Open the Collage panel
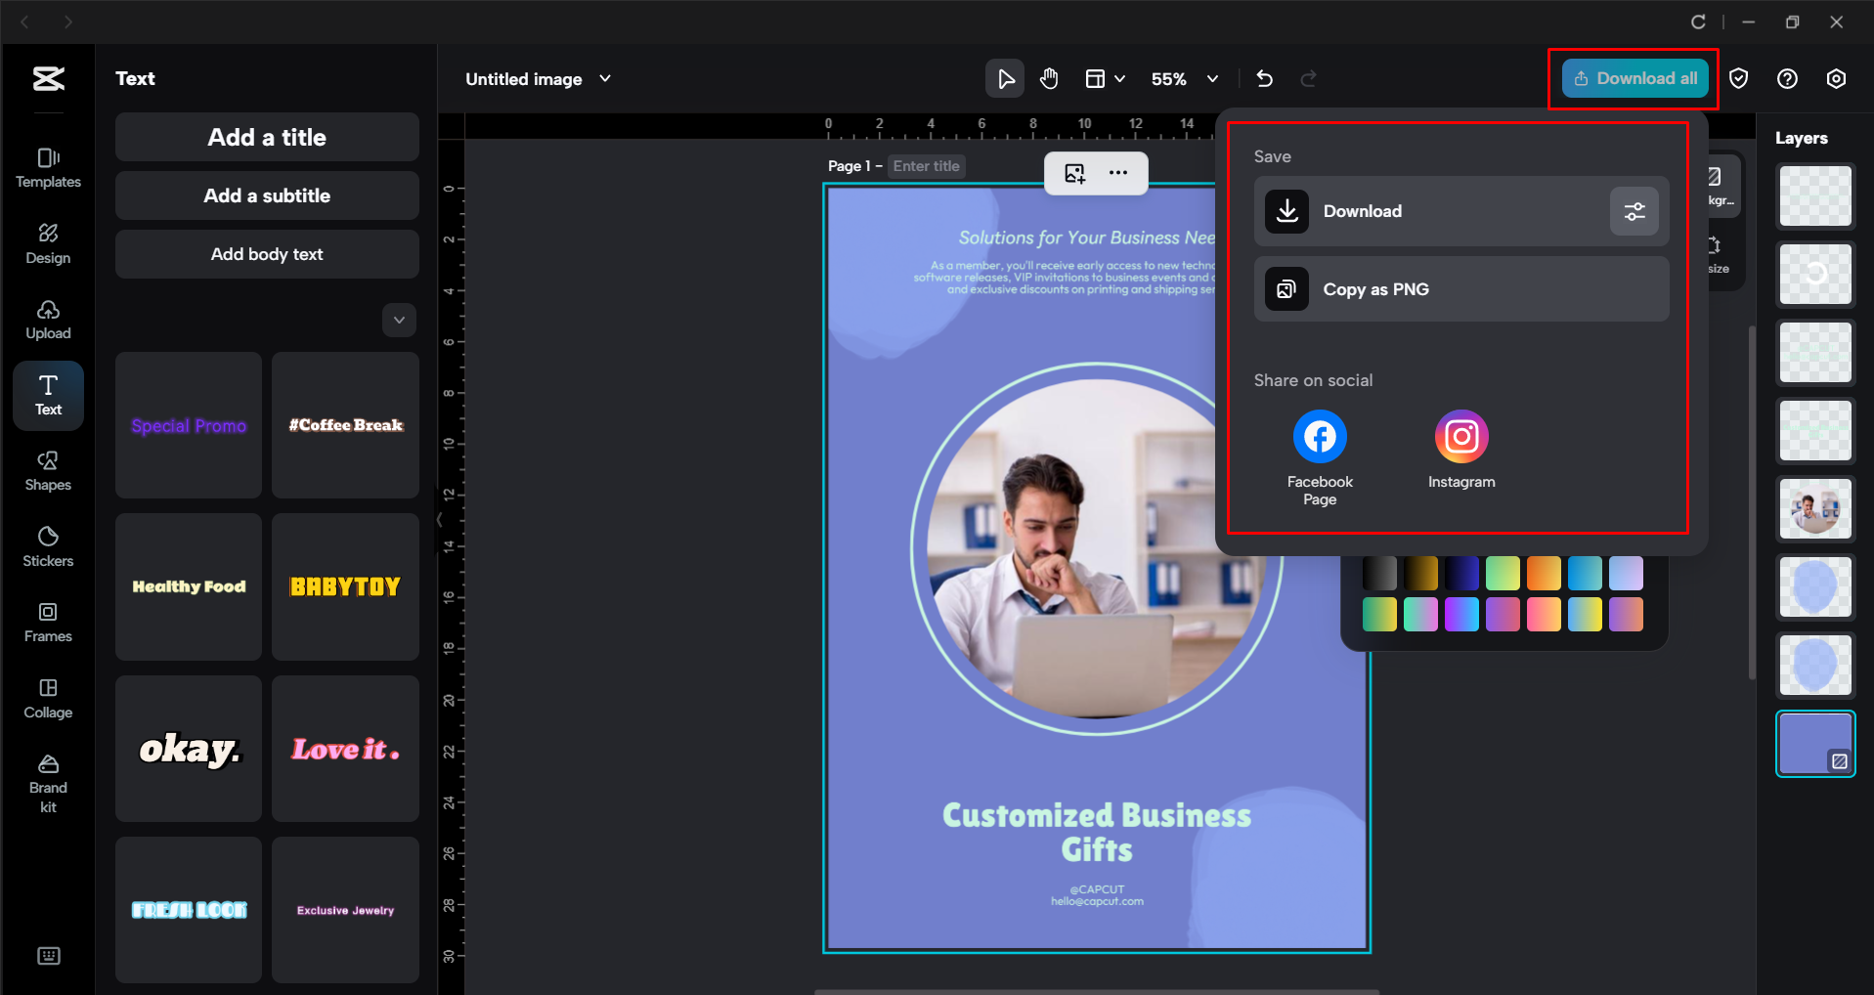 point(47,697)
